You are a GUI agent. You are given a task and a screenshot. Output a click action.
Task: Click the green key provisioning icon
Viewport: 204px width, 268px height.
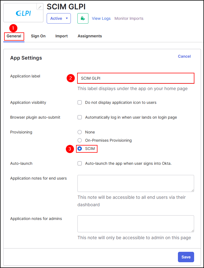point(83,18)
